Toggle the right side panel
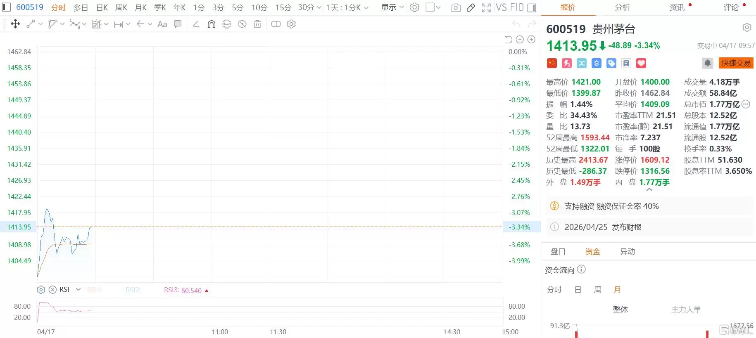The width and height of the screenshot is (756, 338). click(x=532, y=7)
